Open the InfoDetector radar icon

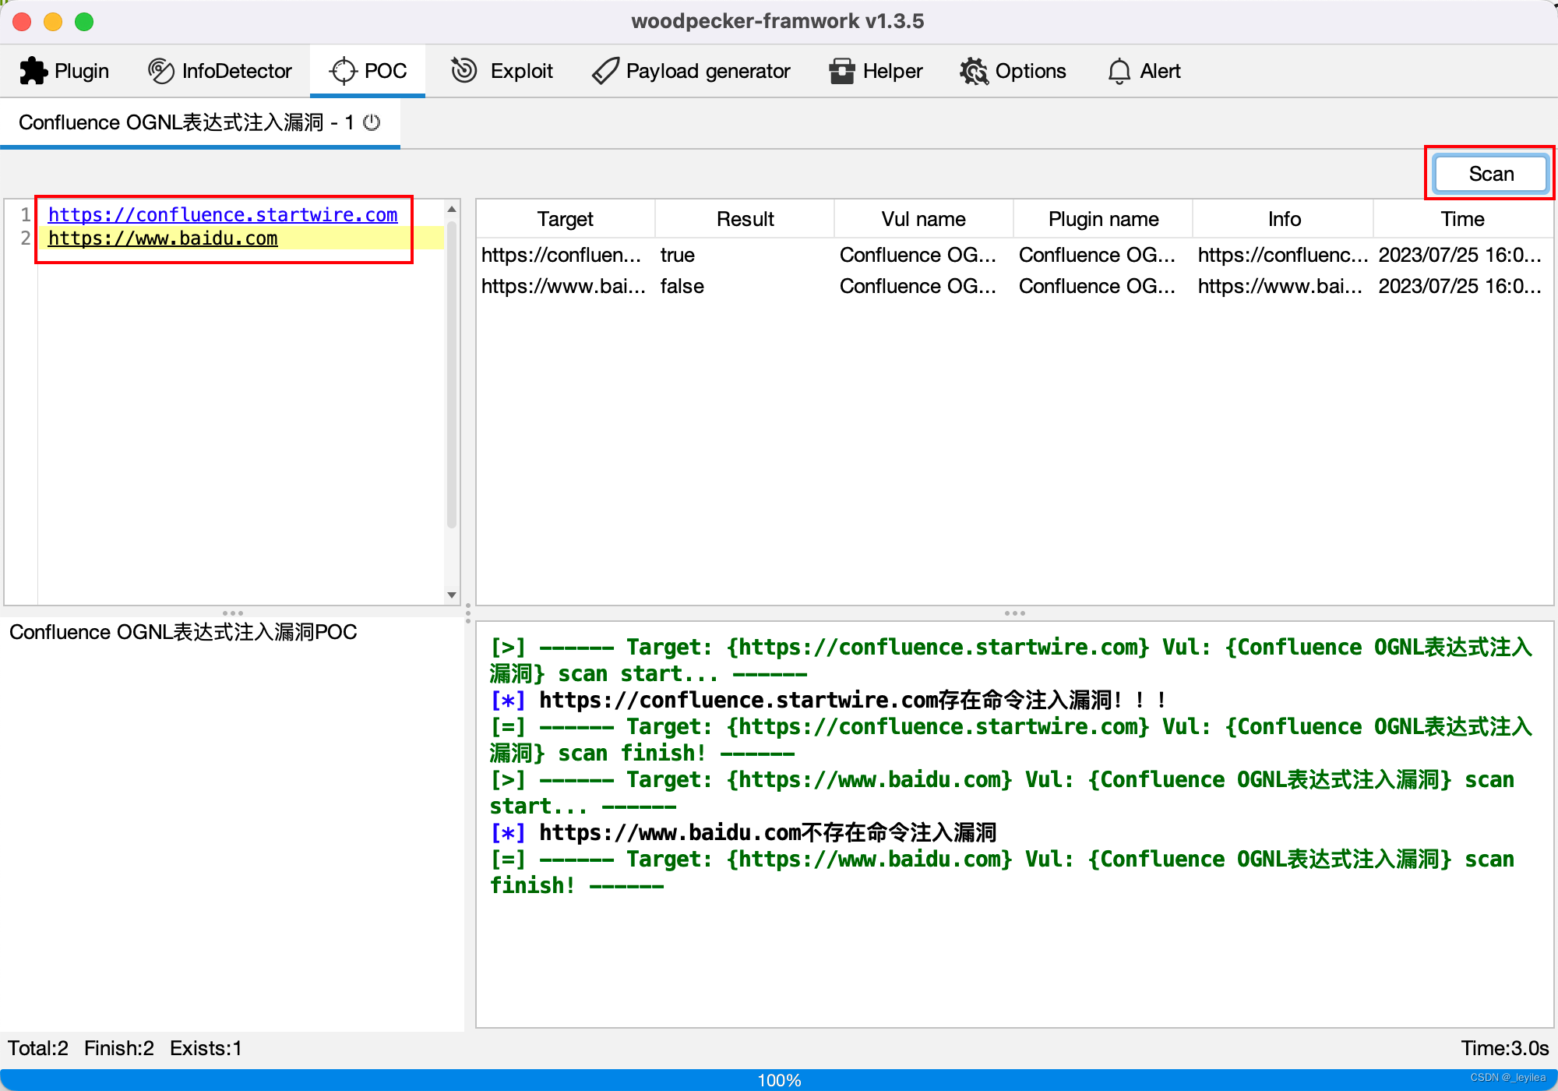coord(161,70)
